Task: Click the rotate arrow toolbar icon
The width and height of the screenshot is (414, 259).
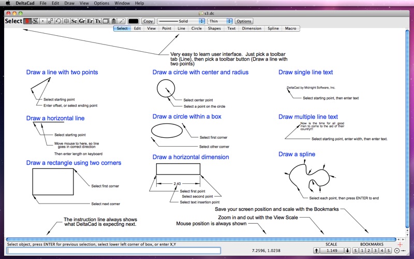Action: coord(58,21)
